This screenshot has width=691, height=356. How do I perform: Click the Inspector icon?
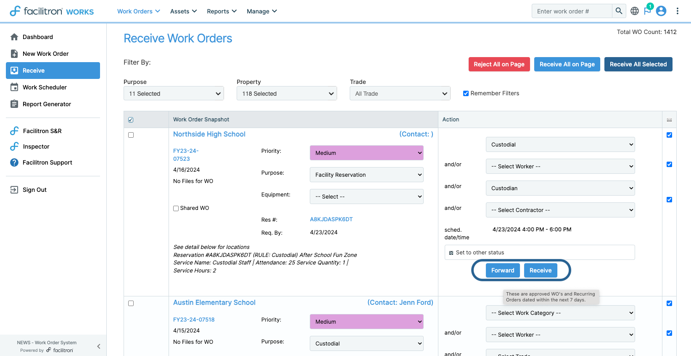(14, 147)
